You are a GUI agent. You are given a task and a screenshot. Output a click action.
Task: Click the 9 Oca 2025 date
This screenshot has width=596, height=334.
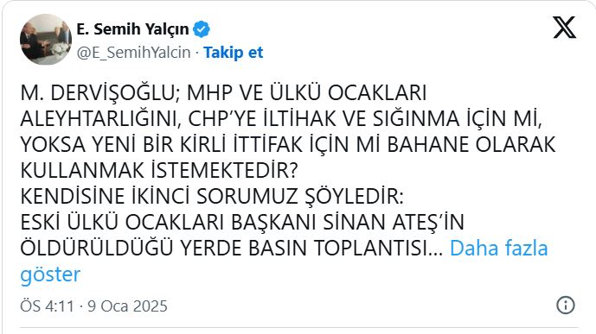point(127,306)
